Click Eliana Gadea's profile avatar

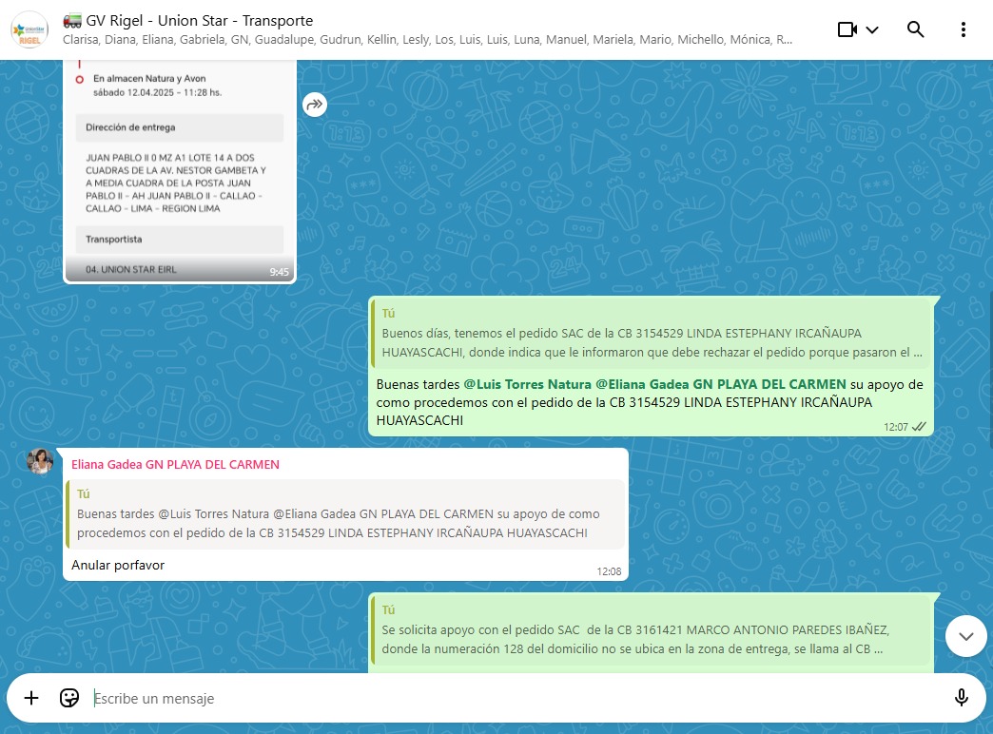coord(40,461)
